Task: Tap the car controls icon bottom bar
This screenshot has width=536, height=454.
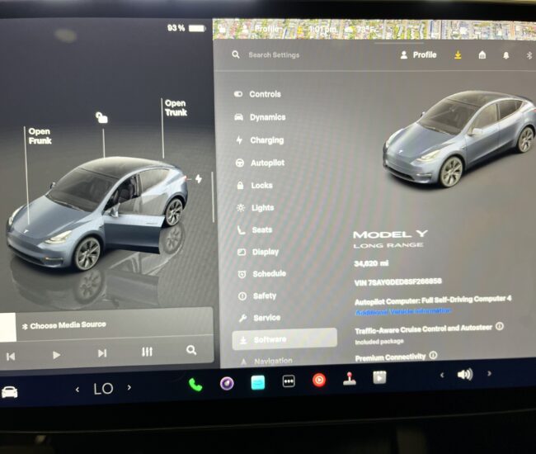Action: (x=9, y=392)
